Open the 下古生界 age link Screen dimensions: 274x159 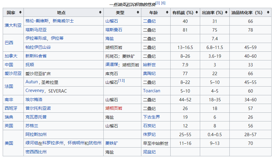click(x=152, y=117)
